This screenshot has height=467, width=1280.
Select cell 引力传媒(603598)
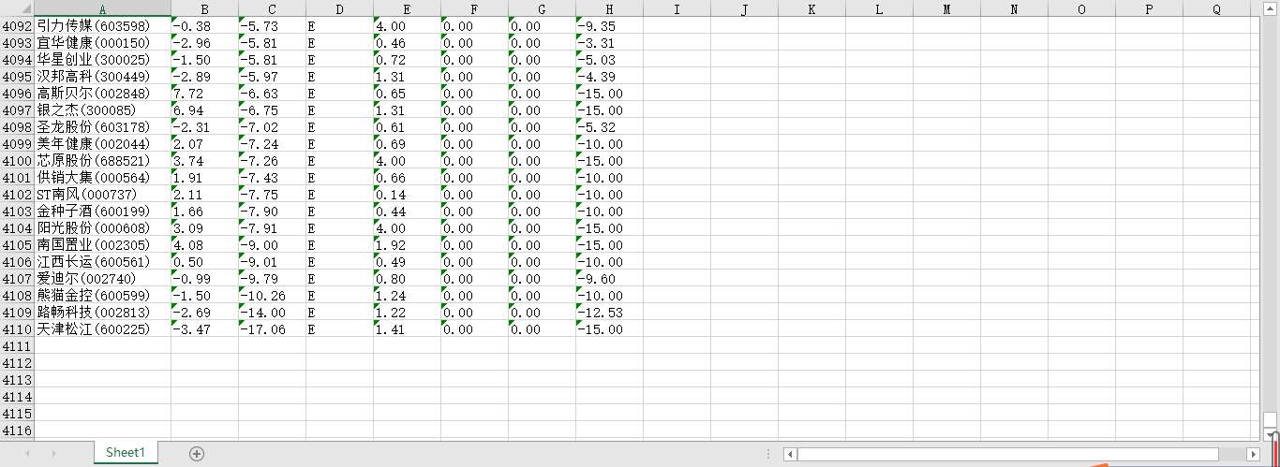coord(103,26)
